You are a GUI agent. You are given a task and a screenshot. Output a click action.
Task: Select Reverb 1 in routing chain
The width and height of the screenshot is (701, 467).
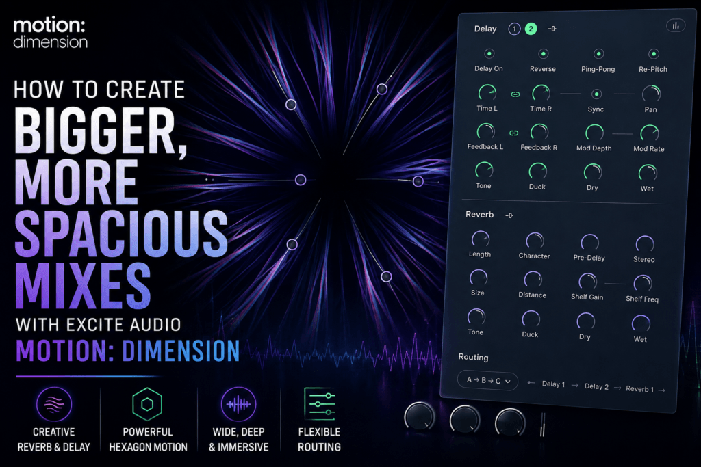[x=640, y=389]
